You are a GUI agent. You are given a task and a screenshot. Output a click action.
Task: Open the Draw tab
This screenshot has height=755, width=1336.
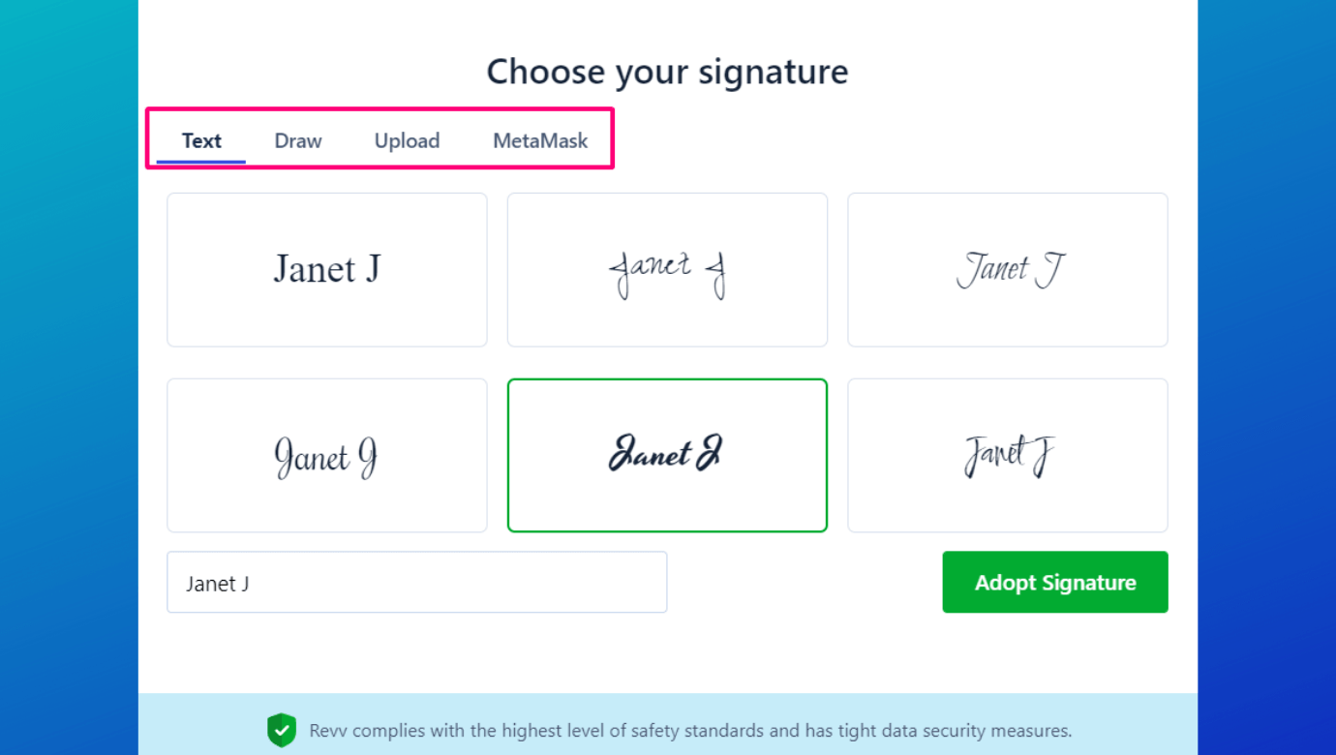coord(298,140)
